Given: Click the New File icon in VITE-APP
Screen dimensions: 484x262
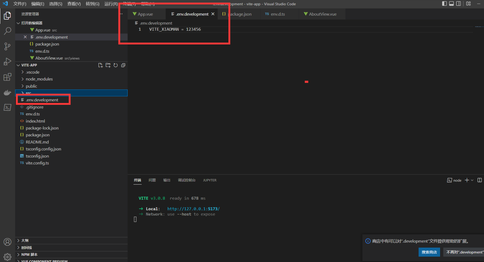Looking at the screenshot, I should 101,65.
